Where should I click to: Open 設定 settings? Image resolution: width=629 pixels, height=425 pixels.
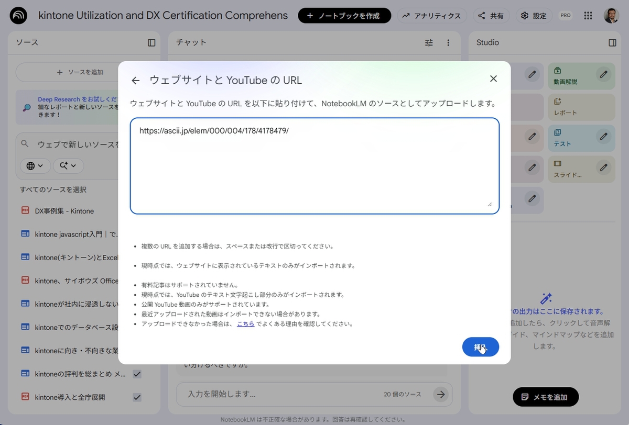[534, 16]
